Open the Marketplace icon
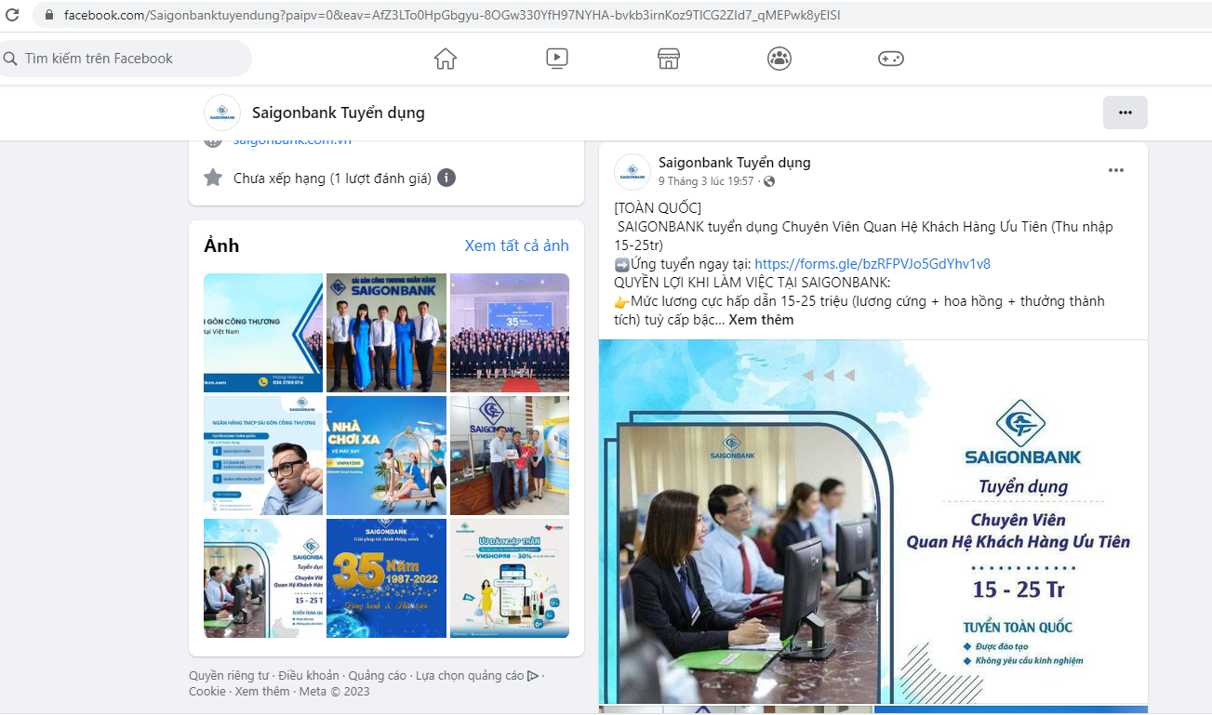The image size is (1212, 715). point(668,59)
